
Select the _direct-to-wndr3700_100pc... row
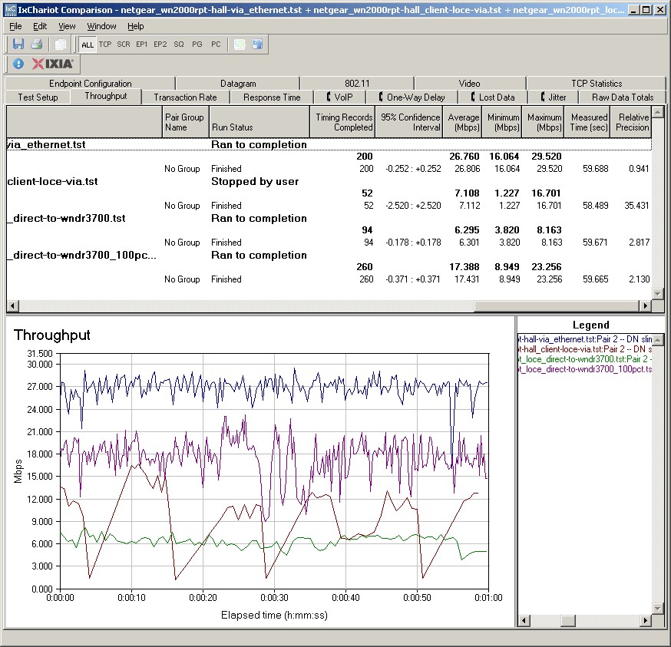pos(329,255)
